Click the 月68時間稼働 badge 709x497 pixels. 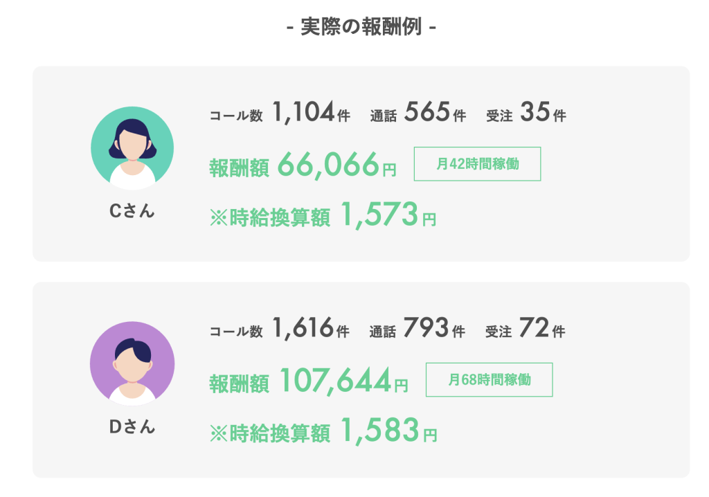(489, 380)
